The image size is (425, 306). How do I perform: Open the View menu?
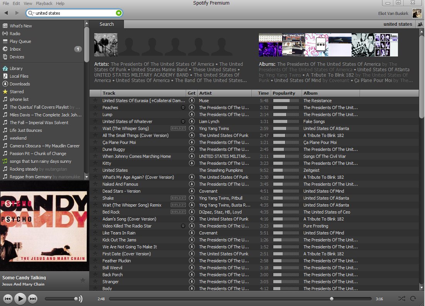(x=28, y=3)
